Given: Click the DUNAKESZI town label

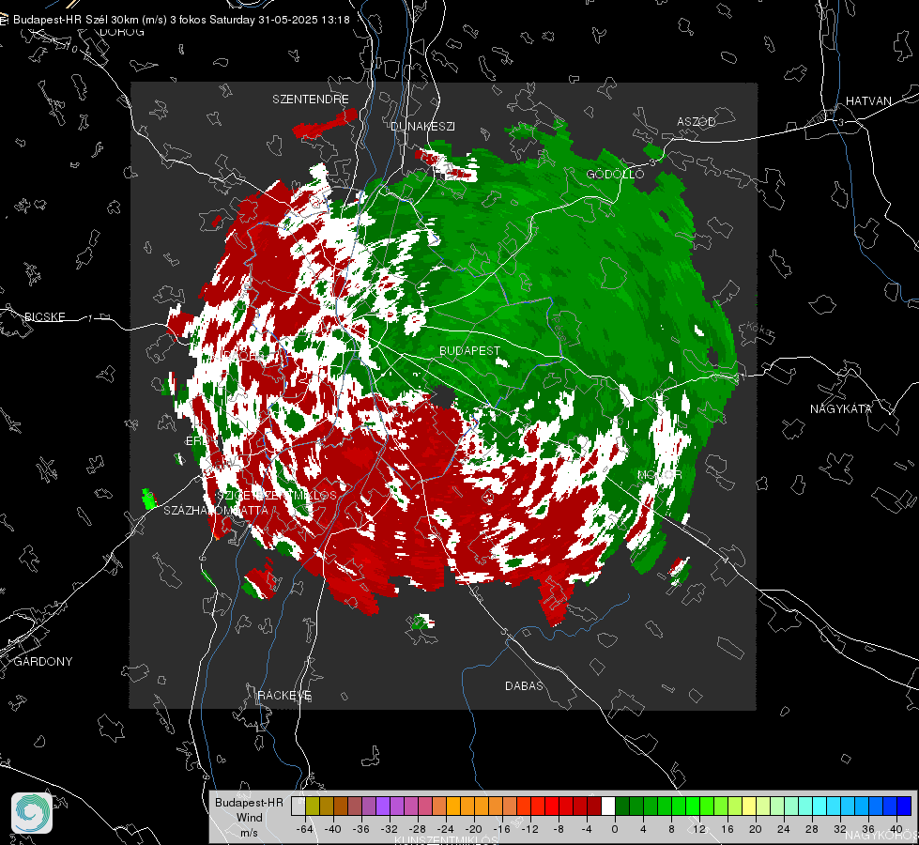Looking at the screenshot, I should (422, 127).
